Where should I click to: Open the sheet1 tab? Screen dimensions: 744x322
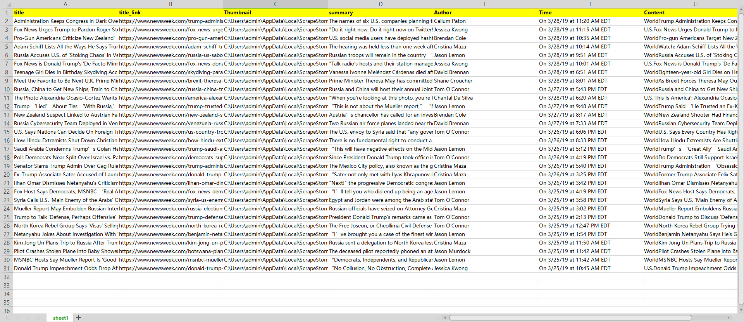tap(60, 318)
